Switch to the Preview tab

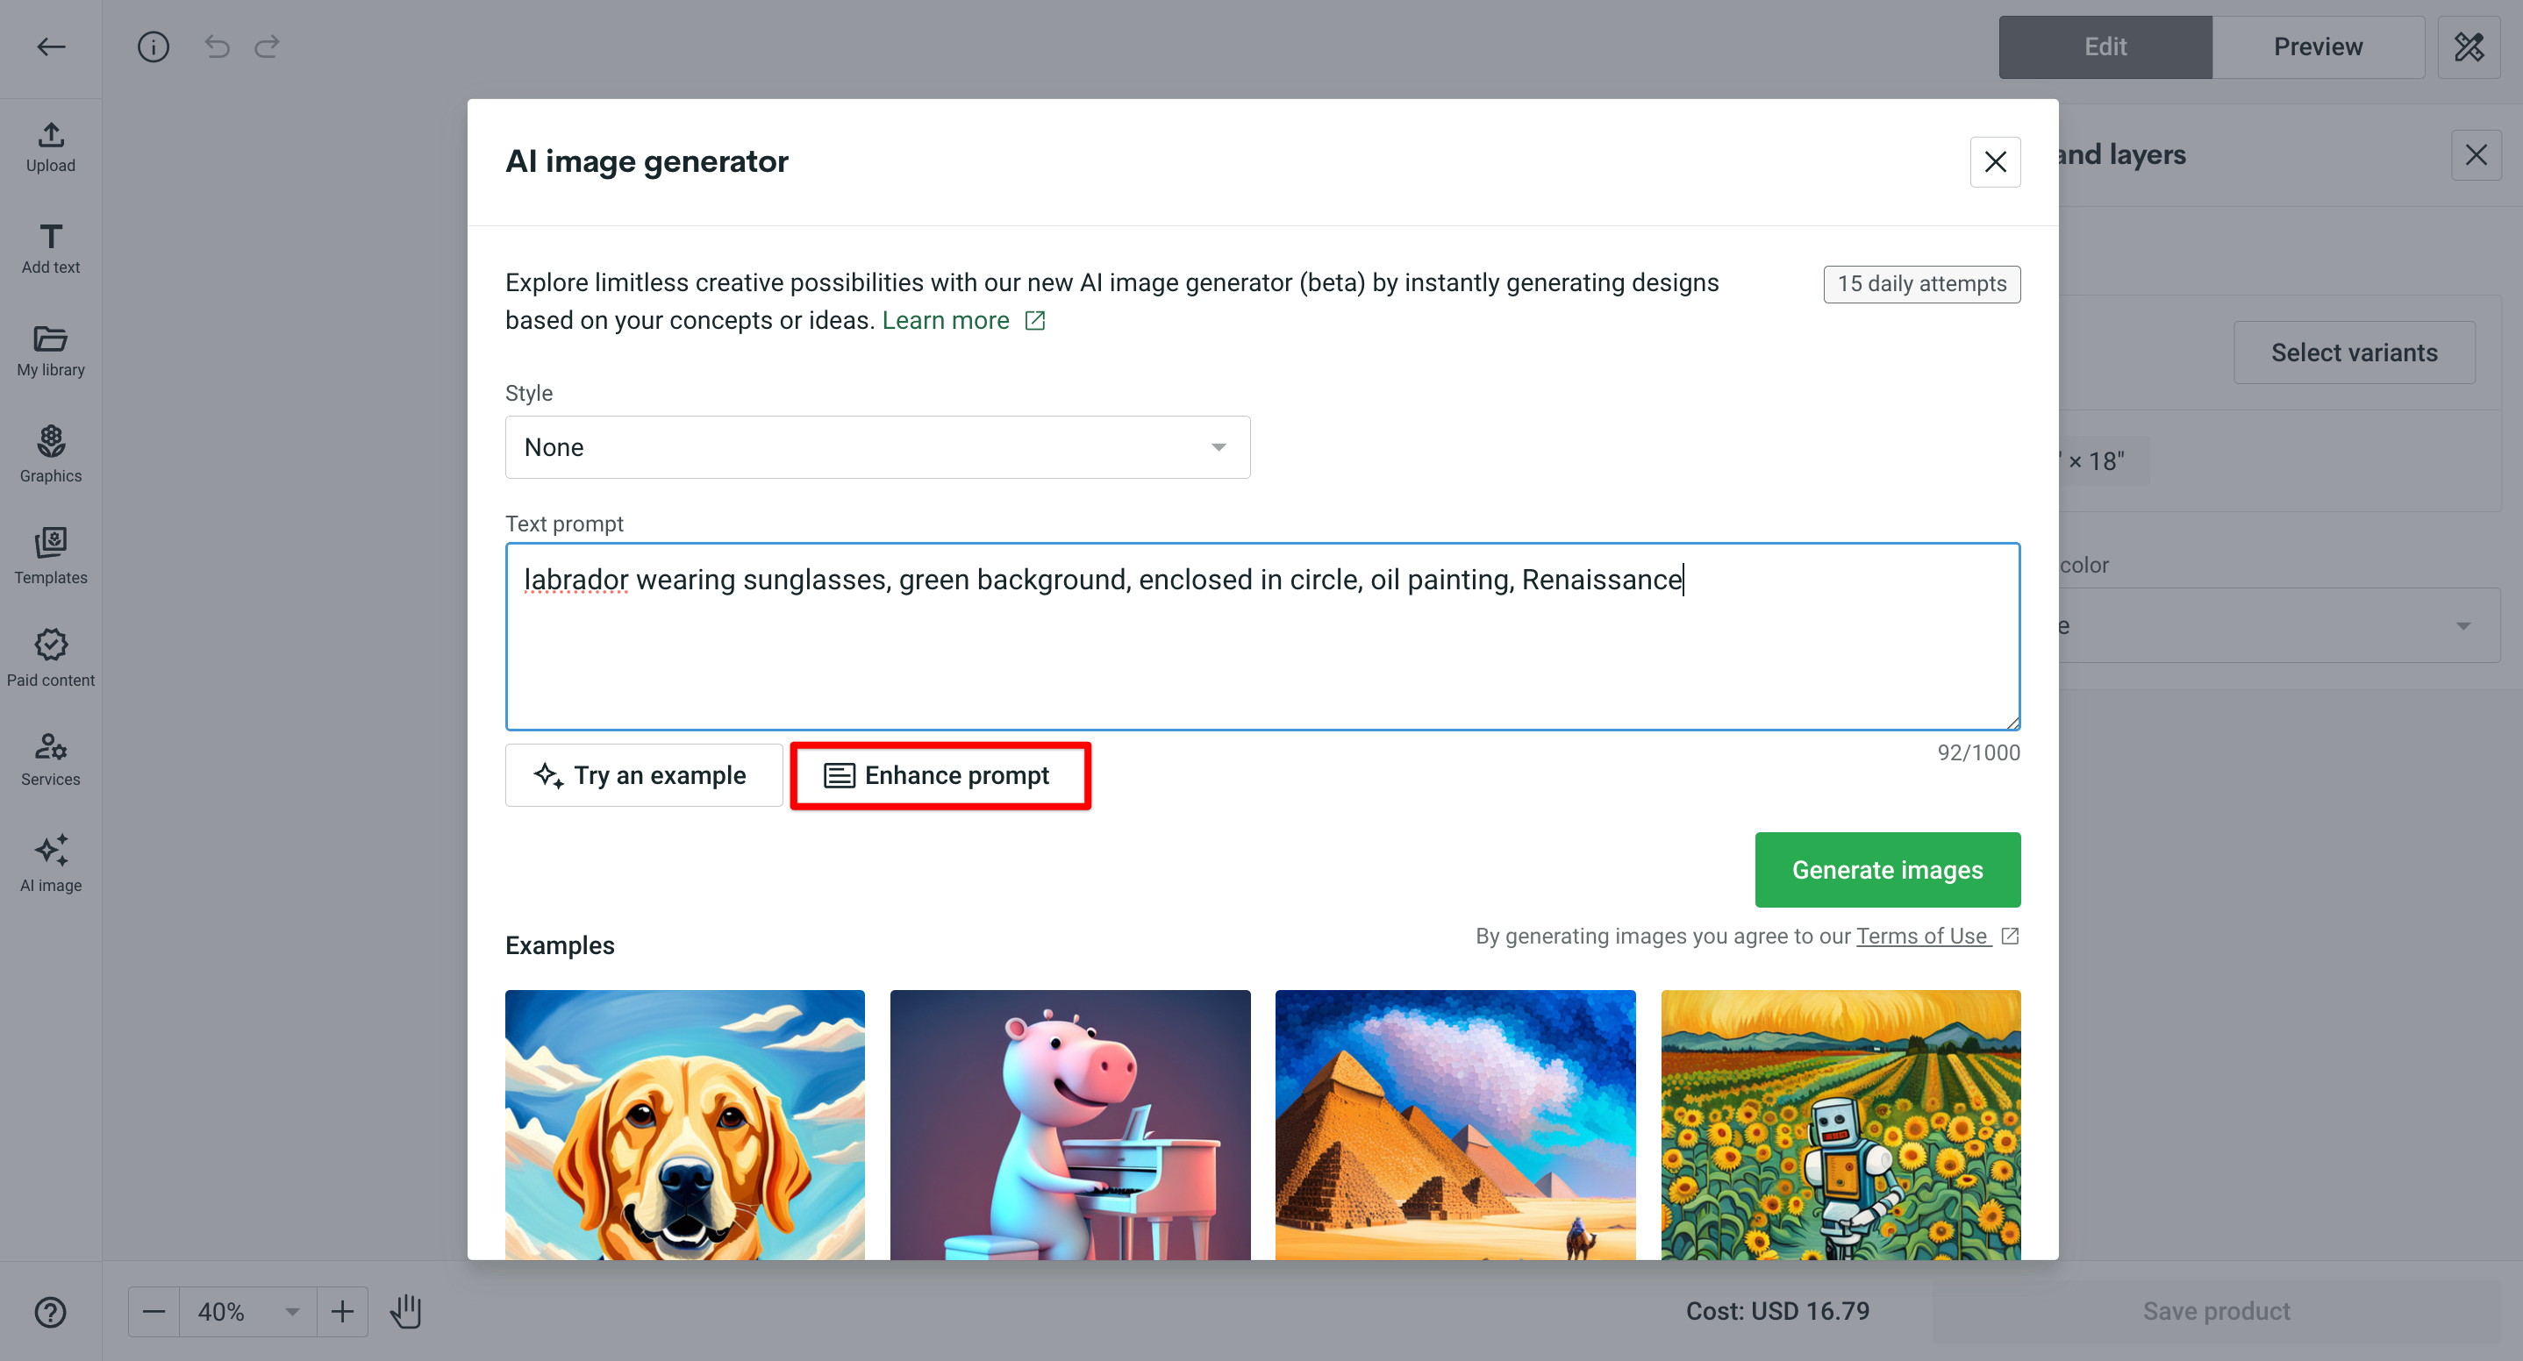[2318, 46]
